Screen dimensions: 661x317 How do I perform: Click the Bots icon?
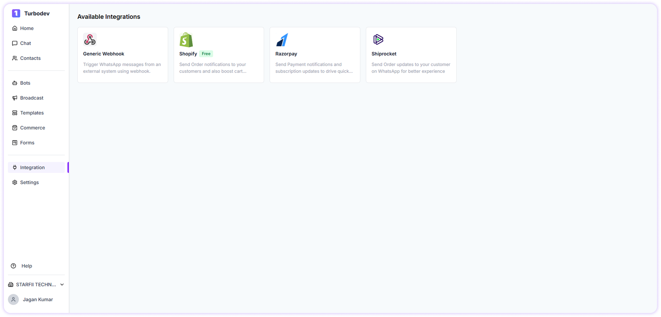coord(14,83)
